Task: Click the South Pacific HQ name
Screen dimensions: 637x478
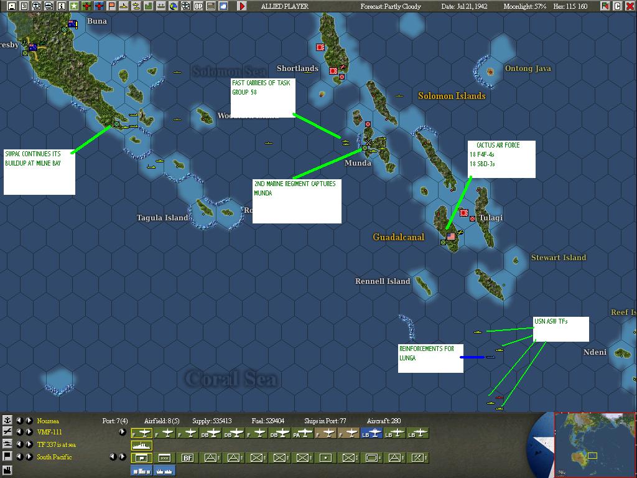Action: (x=55, y=457)
